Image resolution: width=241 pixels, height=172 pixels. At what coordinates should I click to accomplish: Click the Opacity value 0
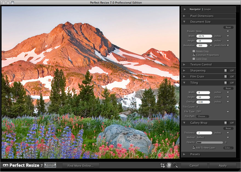click(226, 142)
